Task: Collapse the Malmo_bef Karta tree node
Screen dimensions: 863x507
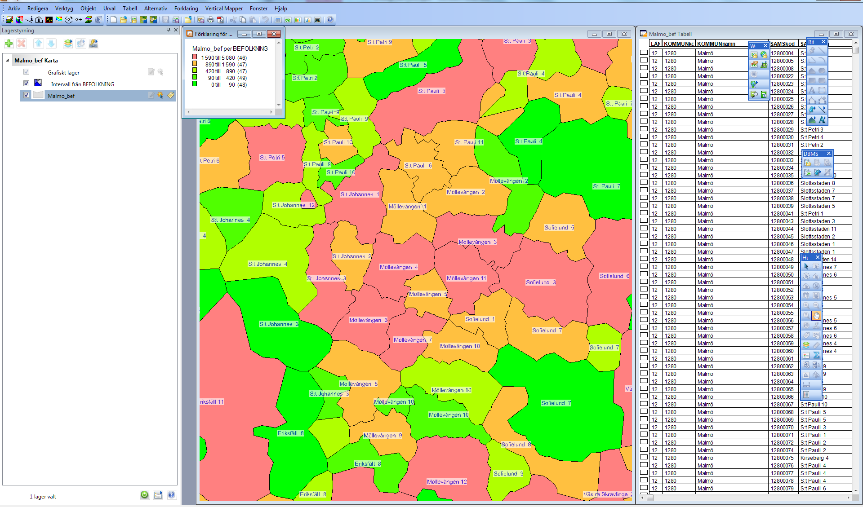Action: pos(8,60)
